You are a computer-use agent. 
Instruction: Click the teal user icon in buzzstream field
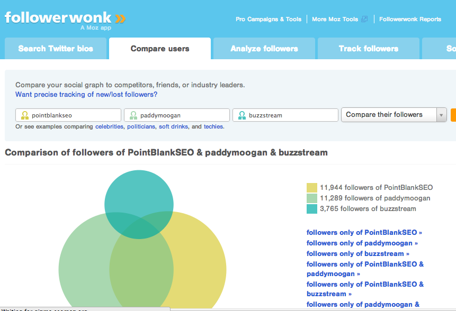(242, 115)
